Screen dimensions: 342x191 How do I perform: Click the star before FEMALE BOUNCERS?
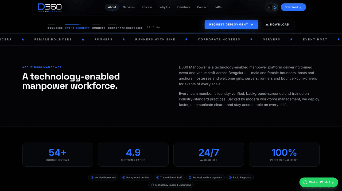coord(23,39)
